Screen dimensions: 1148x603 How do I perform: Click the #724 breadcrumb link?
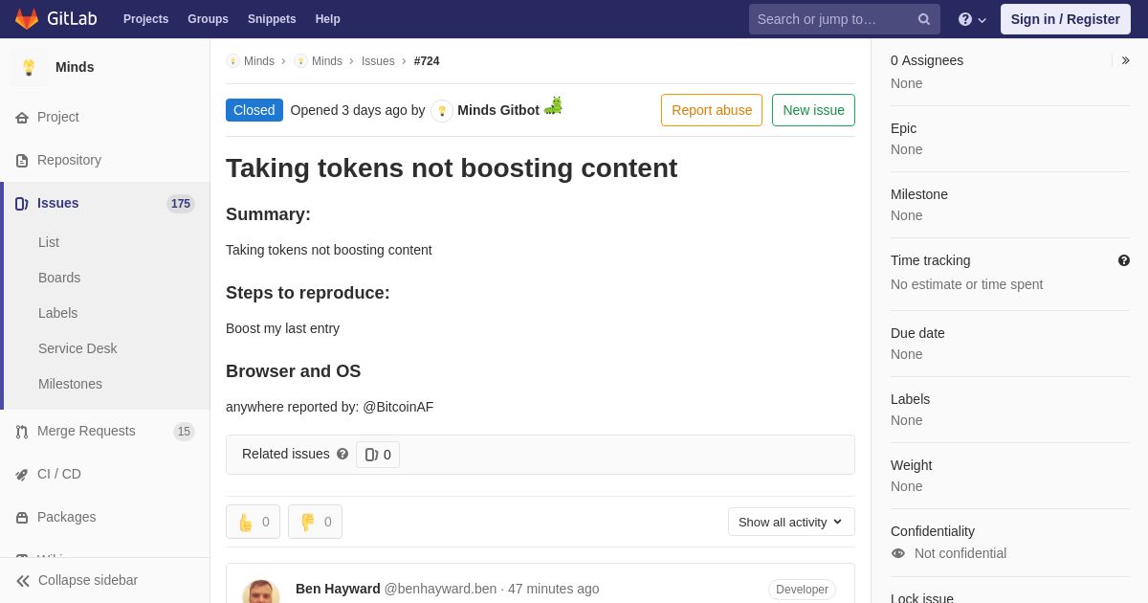tap(427, 61)
